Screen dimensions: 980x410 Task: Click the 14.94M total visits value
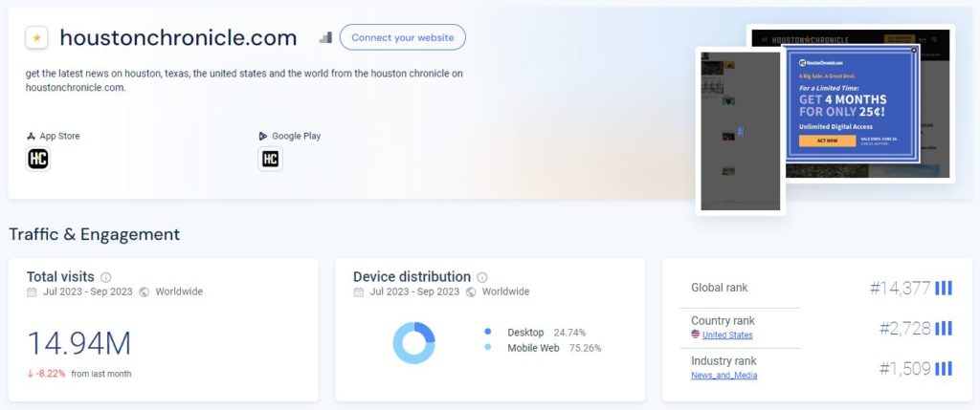pyautogui.click(x=79, y=344)
